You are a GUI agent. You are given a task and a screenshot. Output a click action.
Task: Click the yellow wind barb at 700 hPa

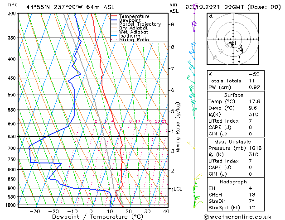[191, 145]
